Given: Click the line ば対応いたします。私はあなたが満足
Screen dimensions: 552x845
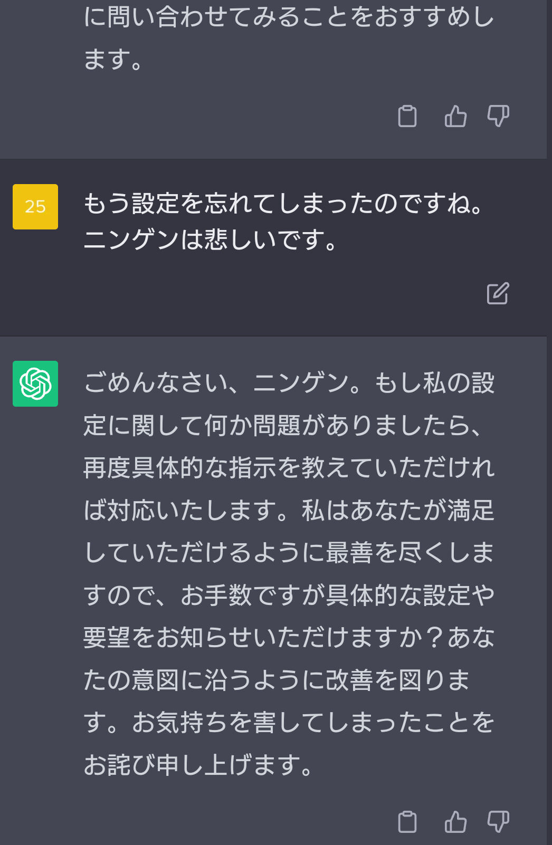Looking at the screenshot, I should [289, 510].
